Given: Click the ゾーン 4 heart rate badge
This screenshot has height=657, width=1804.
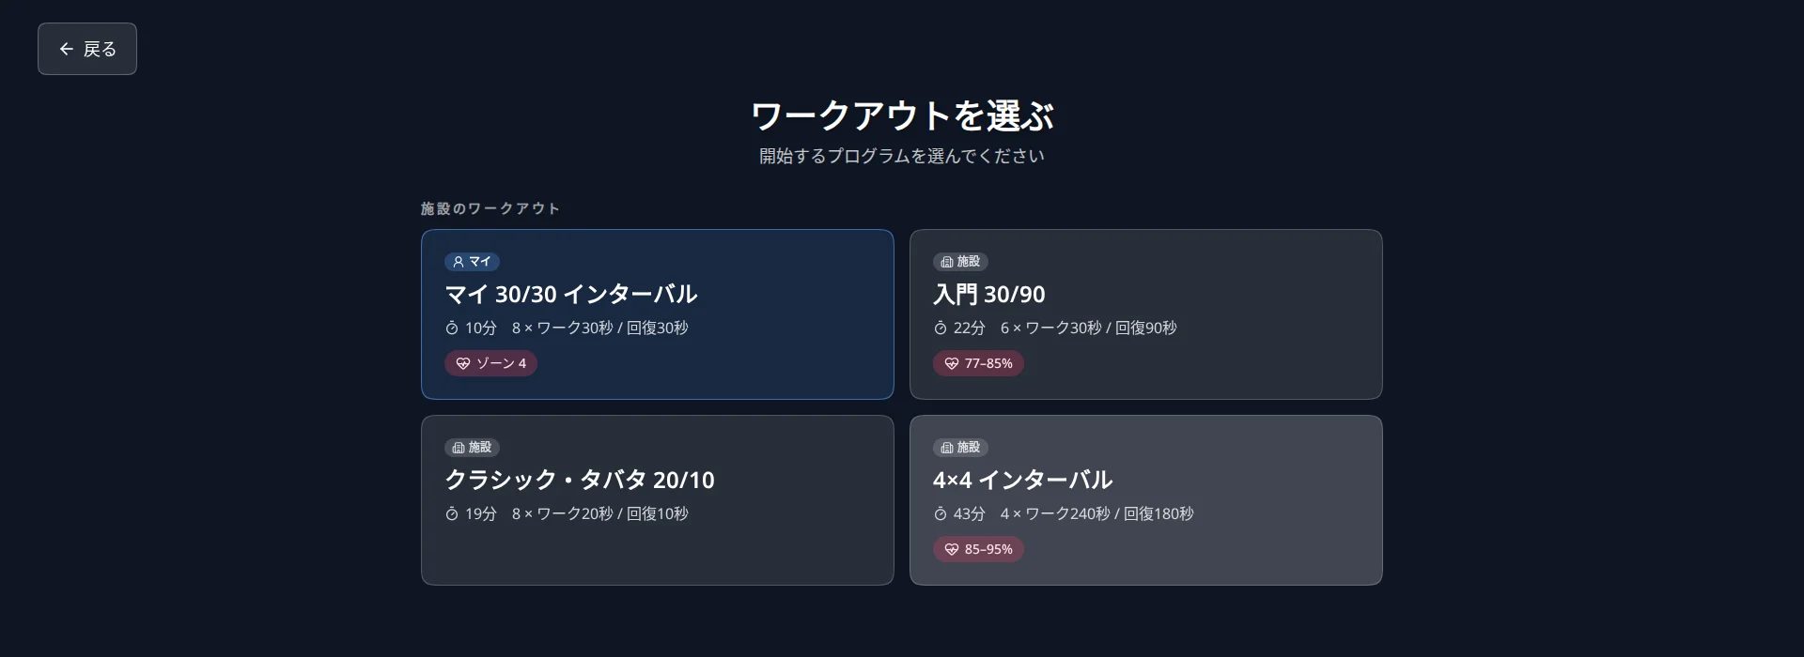Looking at the screenshot, I should (x=490, y=363).
